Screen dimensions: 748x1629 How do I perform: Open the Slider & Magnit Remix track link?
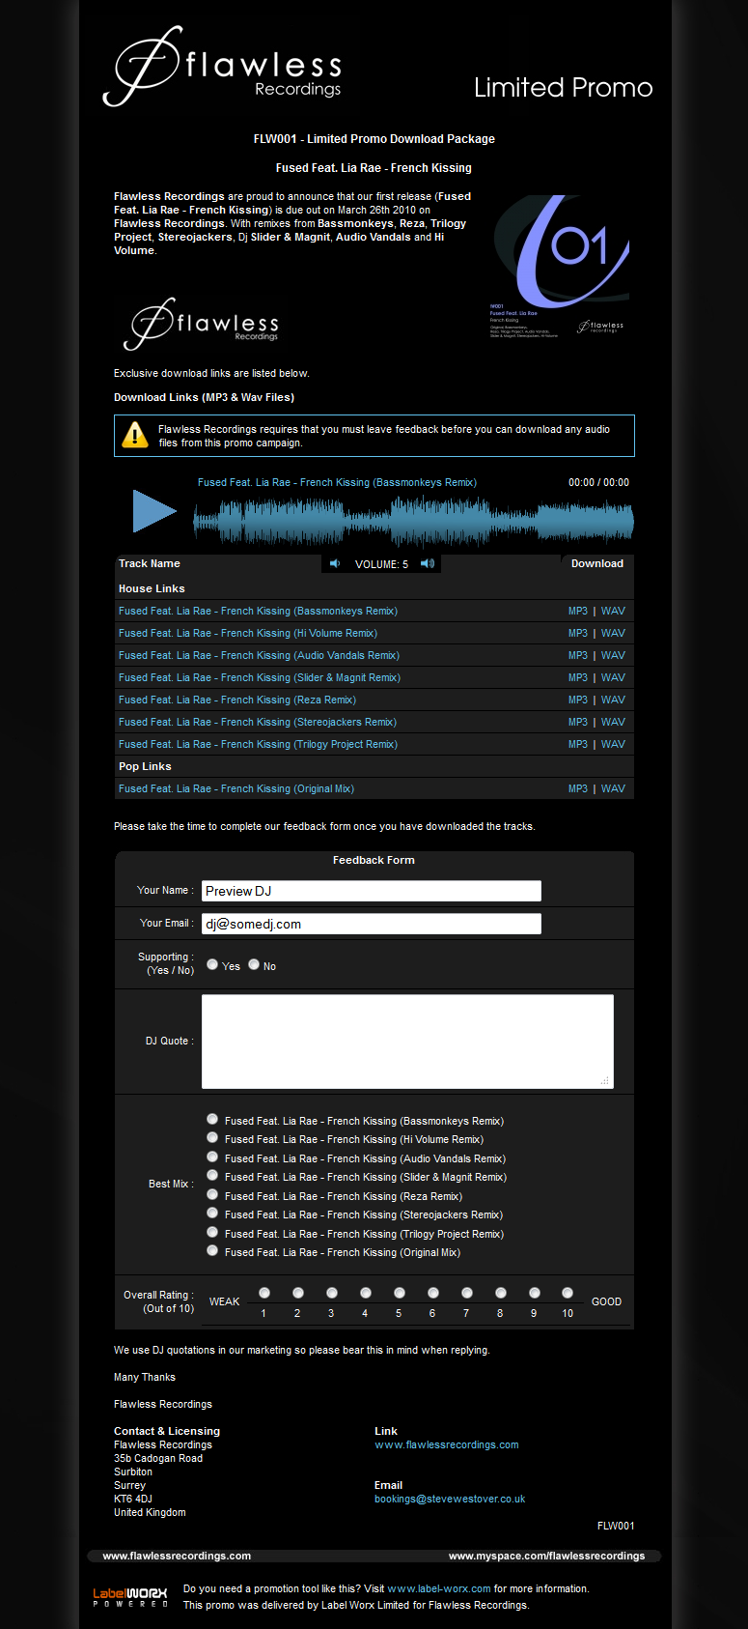(260, 677)
